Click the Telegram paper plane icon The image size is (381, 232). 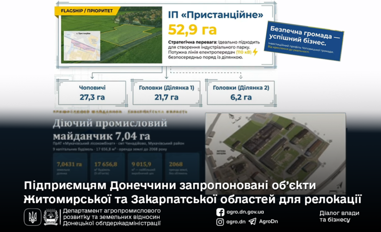pyautogui.click(x=252, y=222)
